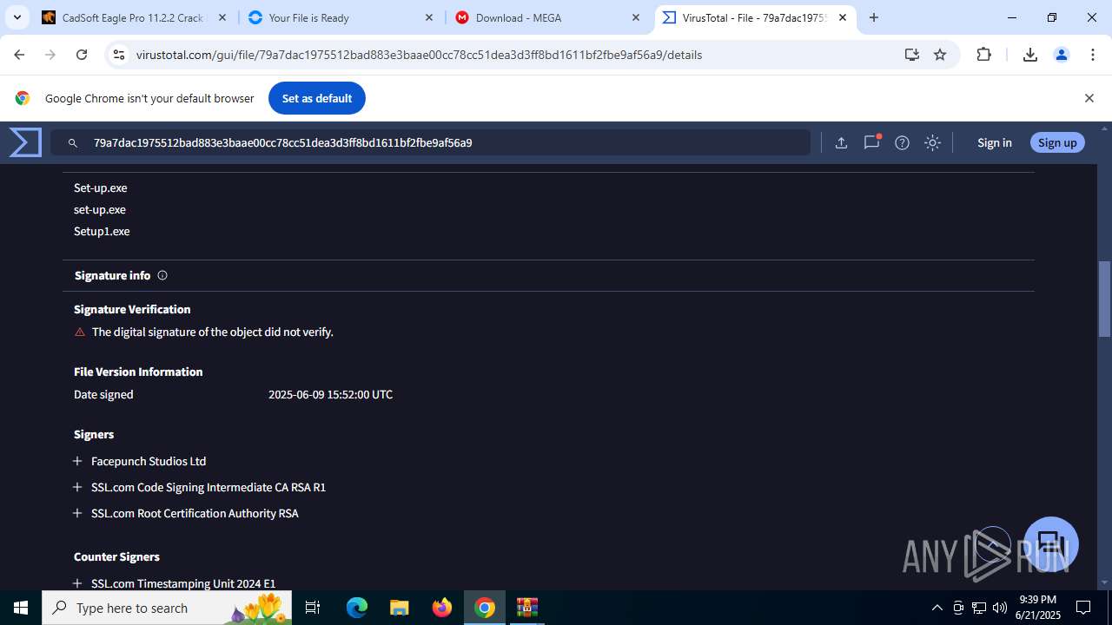
Task: Open the Windows Start menu
Action: pyautogui.click(x=21, y=608)
